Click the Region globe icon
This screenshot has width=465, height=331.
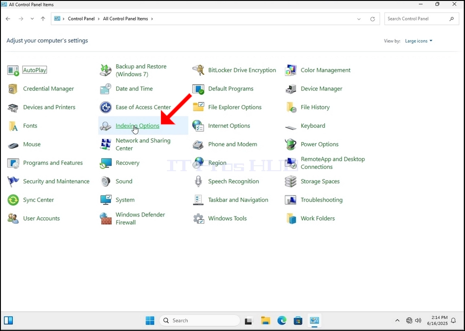click(198, 163)
